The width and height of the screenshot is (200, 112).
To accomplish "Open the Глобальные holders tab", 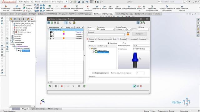I will [102, 46].
